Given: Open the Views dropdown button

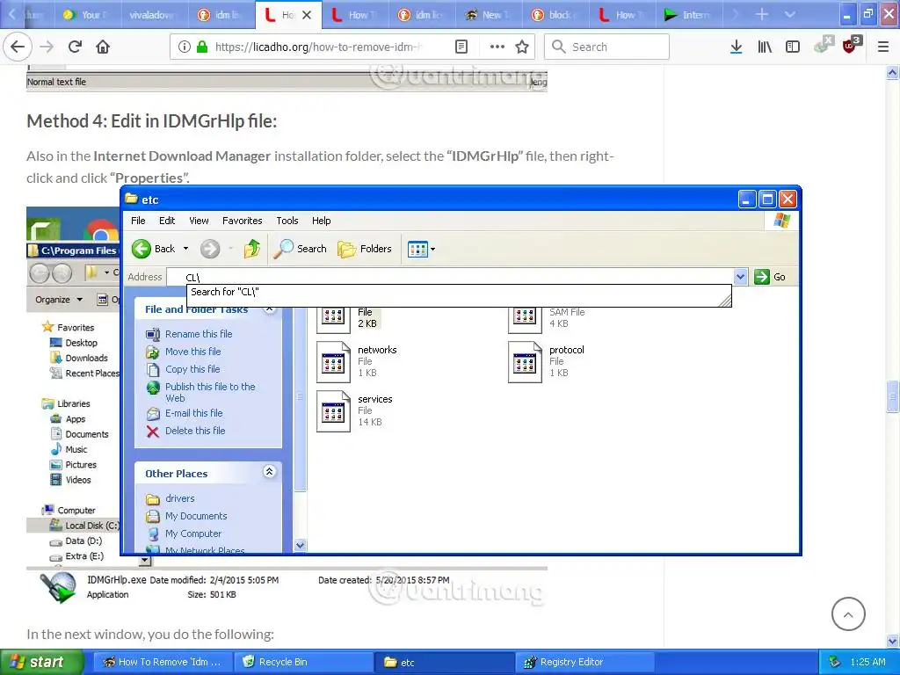Looking at the screenshot, I should point(421,249).
